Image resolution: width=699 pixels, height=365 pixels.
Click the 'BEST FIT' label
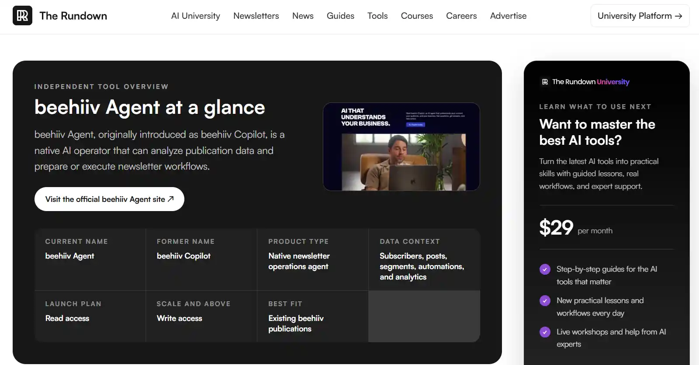285,304
